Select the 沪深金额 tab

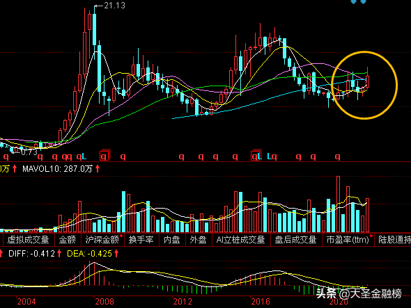(102, 240)
